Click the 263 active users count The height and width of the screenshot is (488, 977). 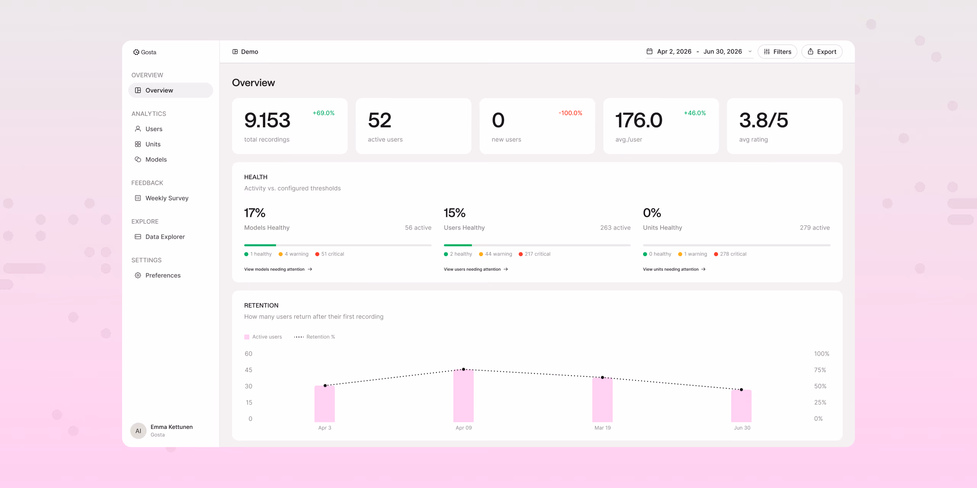point(615,228)
